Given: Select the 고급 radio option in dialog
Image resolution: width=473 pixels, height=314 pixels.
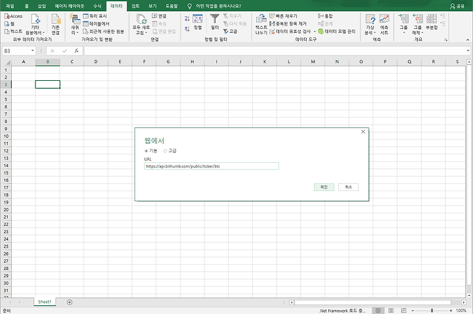Looking at the screenshot, I should tap(166, 151).
